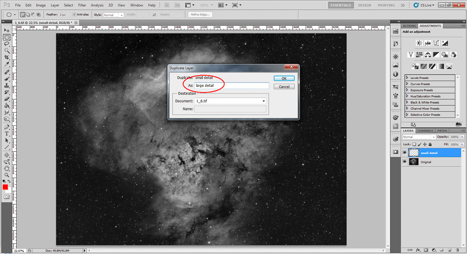Image resolution: width=467 pixels, height=254 pixels.
Task: Open the File menu
Action: (18, 5)
